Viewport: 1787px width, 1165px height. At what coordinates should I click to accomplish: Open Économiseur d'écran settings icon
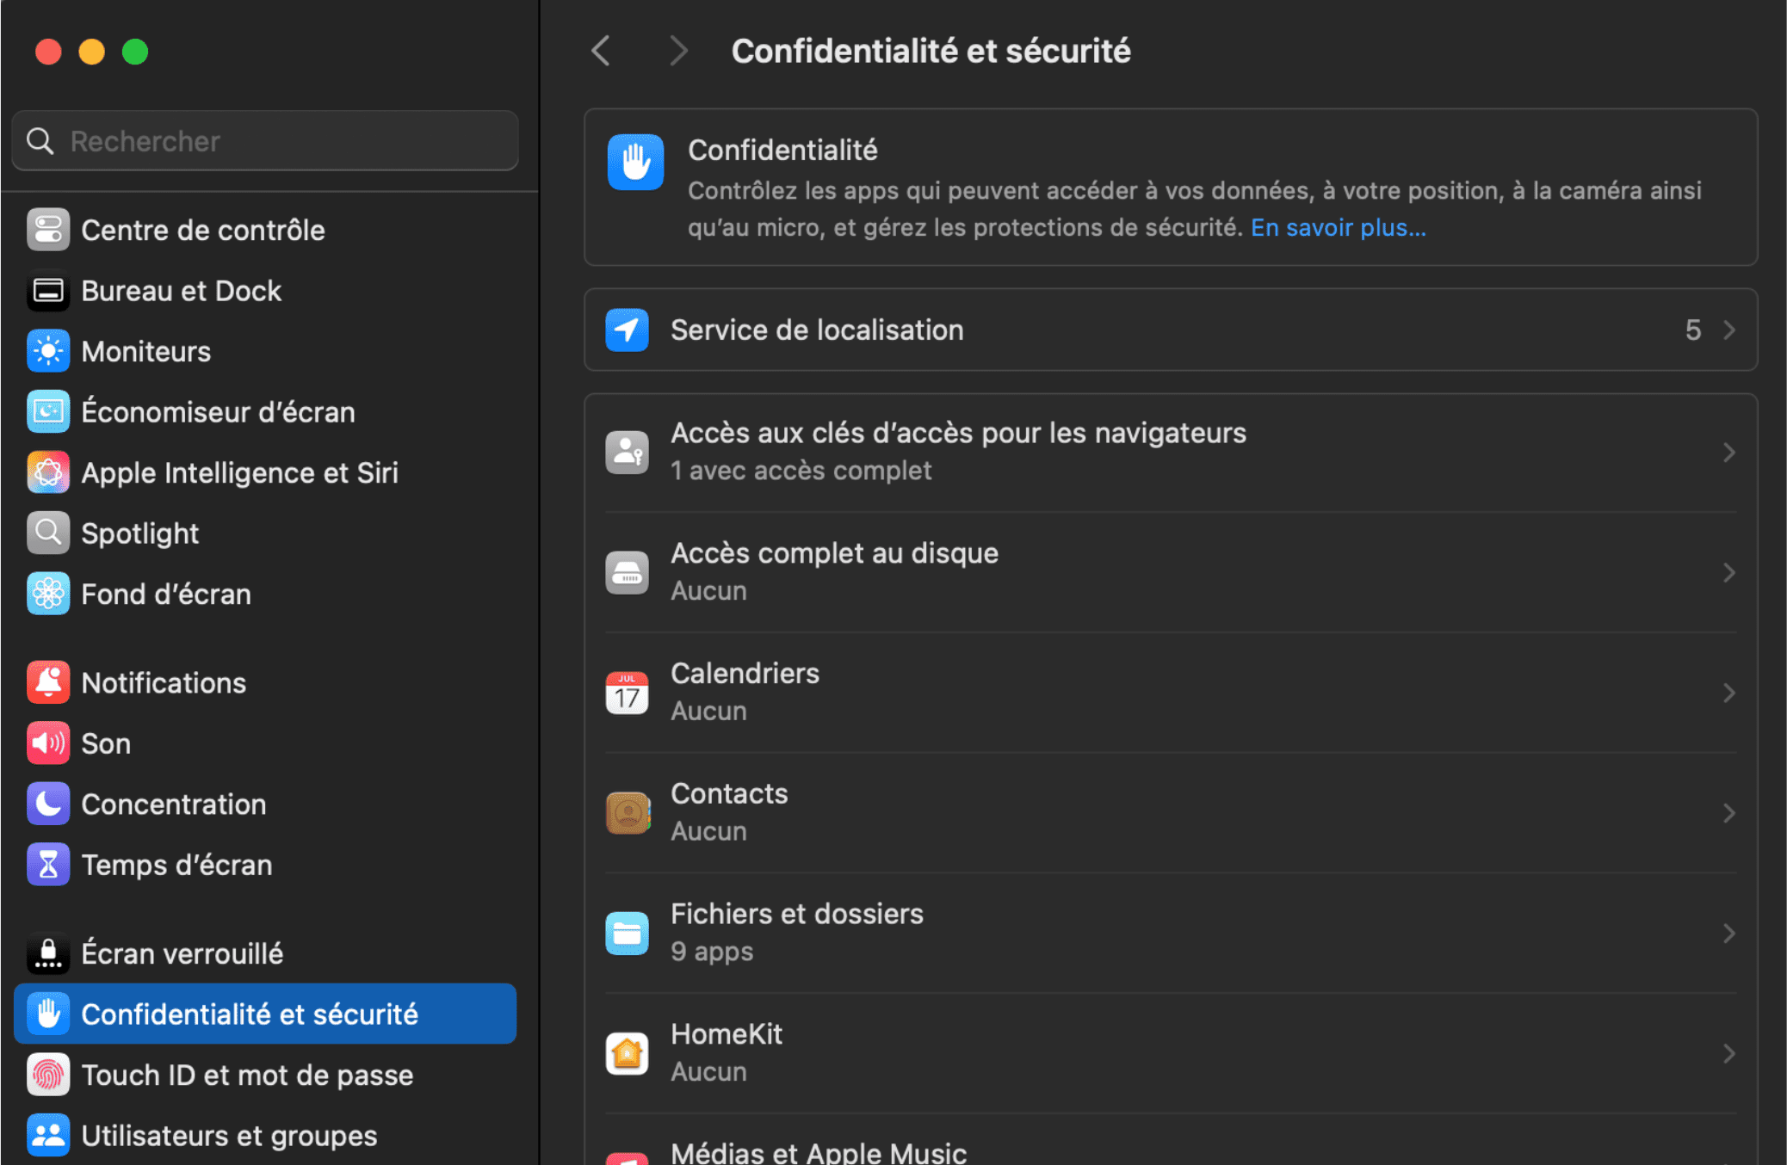(x=48, y=411)
